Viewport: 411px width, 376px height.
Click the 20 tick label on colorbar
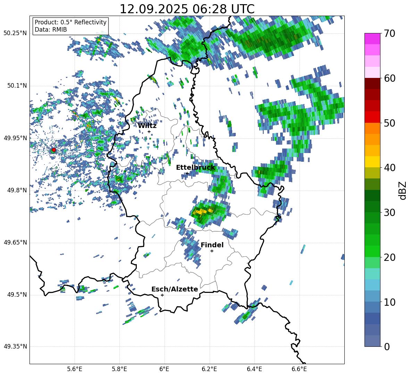[389, 257]
